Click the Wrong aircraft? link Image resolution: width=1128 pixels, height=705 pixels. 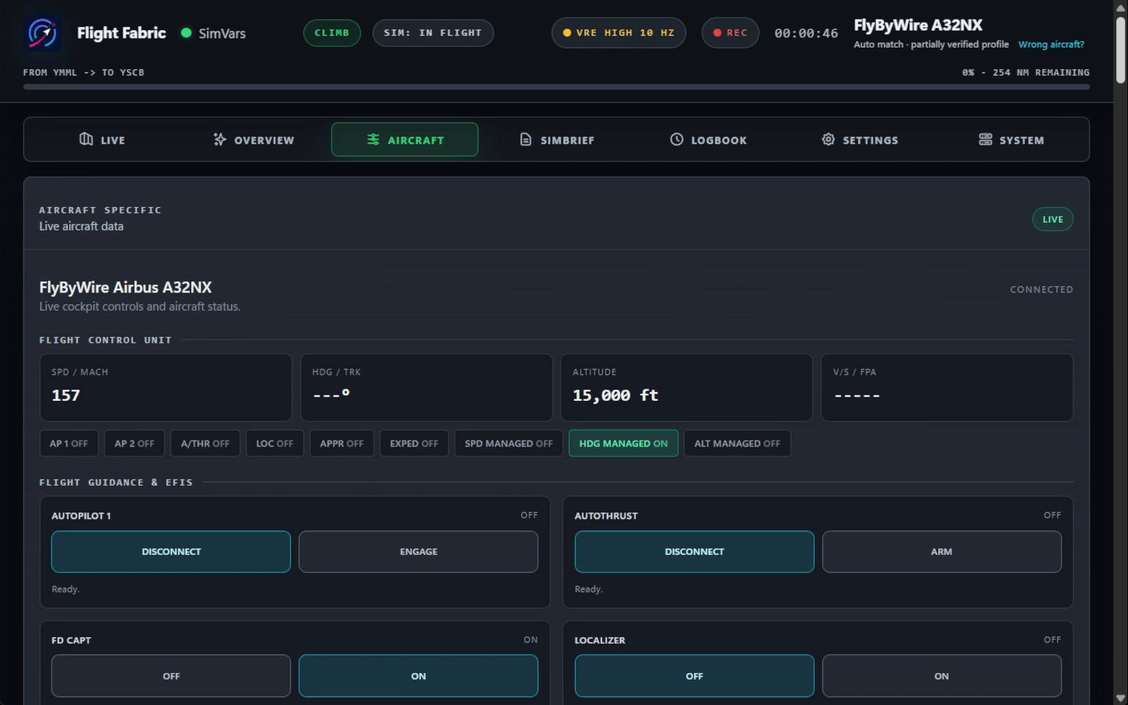click(1051, 44)
